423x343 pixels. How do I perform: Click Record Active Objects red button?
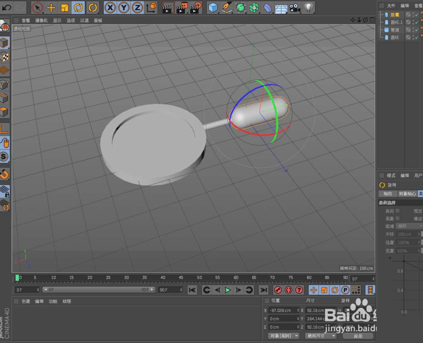point(277,290)
